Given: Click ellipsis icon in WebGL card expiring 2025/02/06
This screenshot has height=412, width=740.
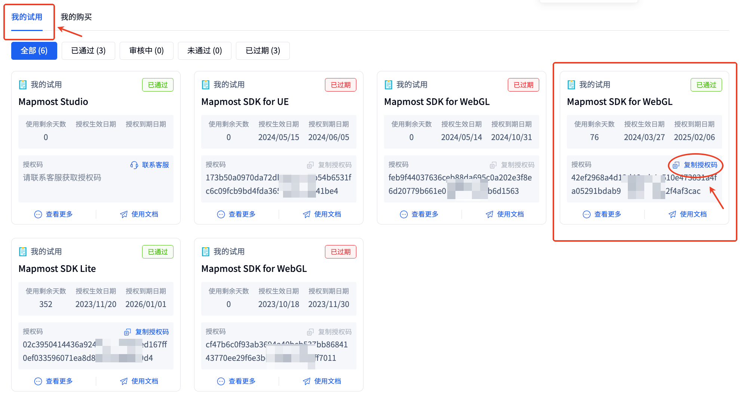Looking at the screenshot, I should pos(587,214).
